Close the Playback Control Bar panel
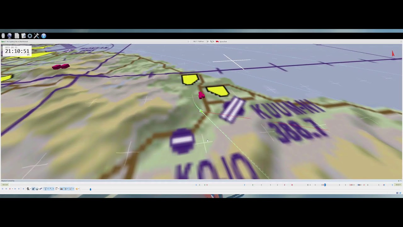This screenshot has width=403, height=227. [401, 181]
